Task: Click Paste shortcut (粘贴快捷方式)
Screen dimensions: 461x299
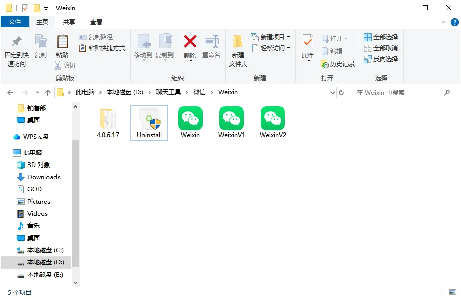Action: pyautogui.click(x=102, y=48)
